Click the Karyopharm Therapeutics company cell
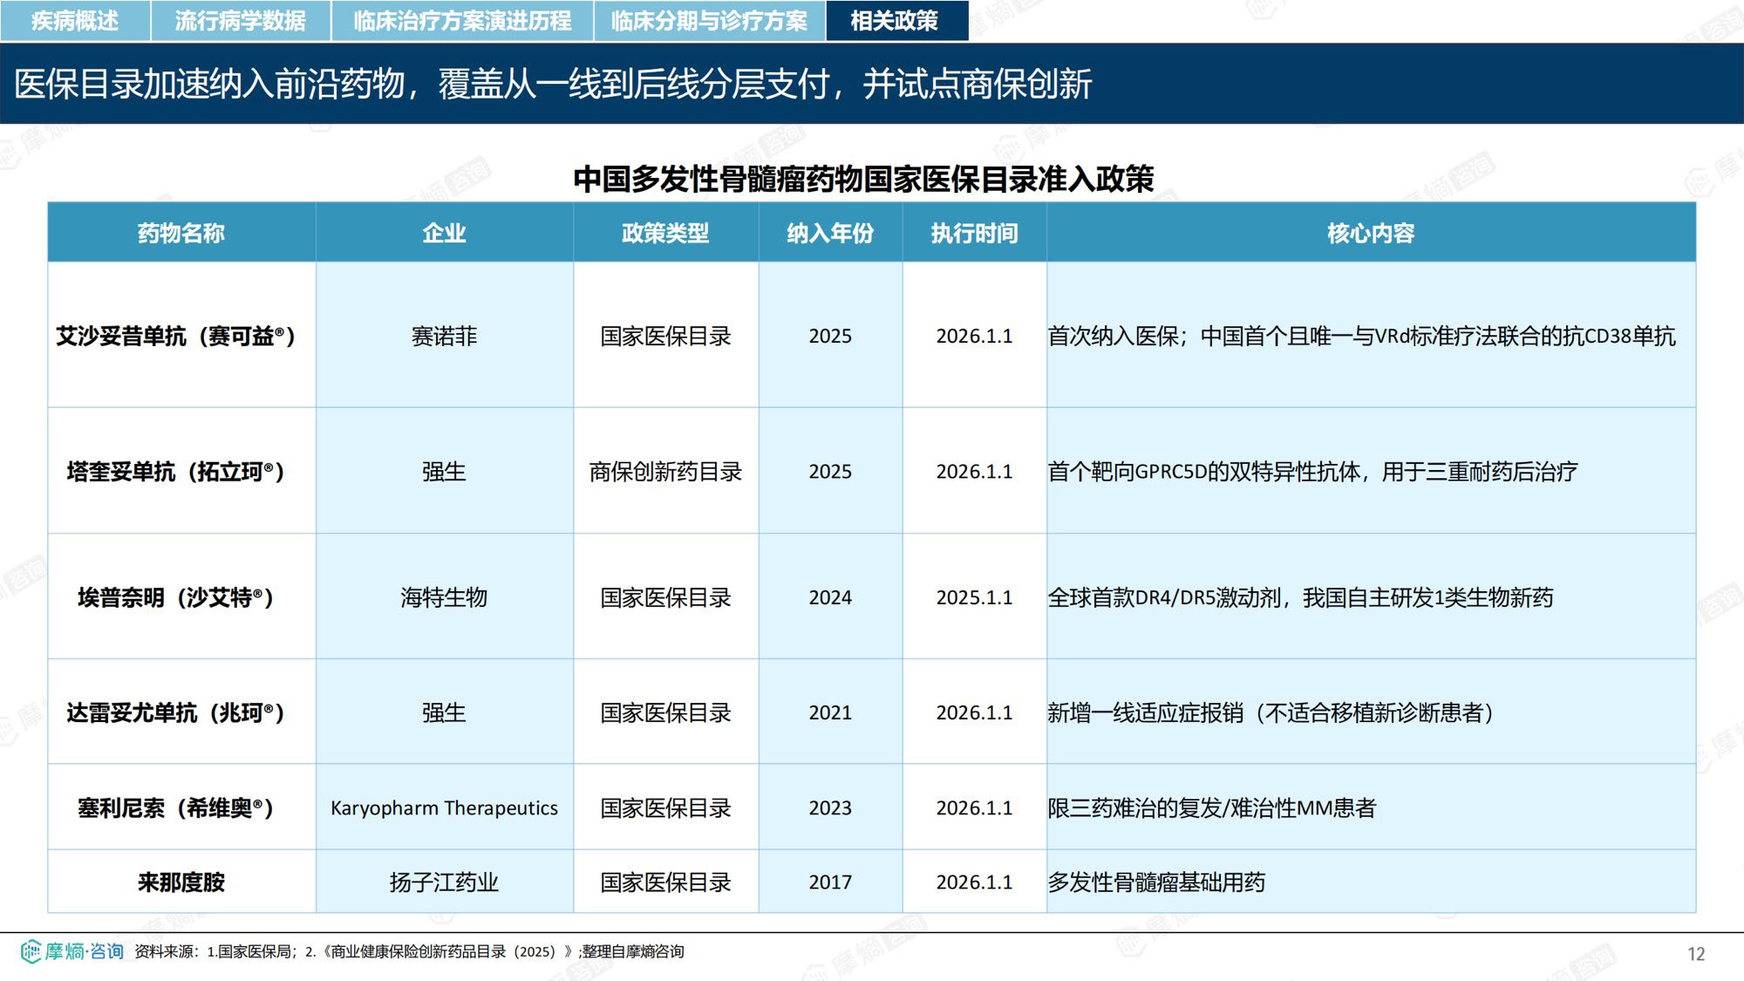 (445, 808)
